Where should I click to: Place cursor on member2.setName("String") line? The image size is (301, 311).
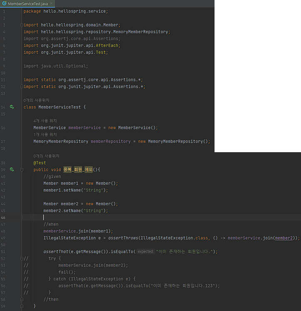pyautogui.click(x=76, y=211)
